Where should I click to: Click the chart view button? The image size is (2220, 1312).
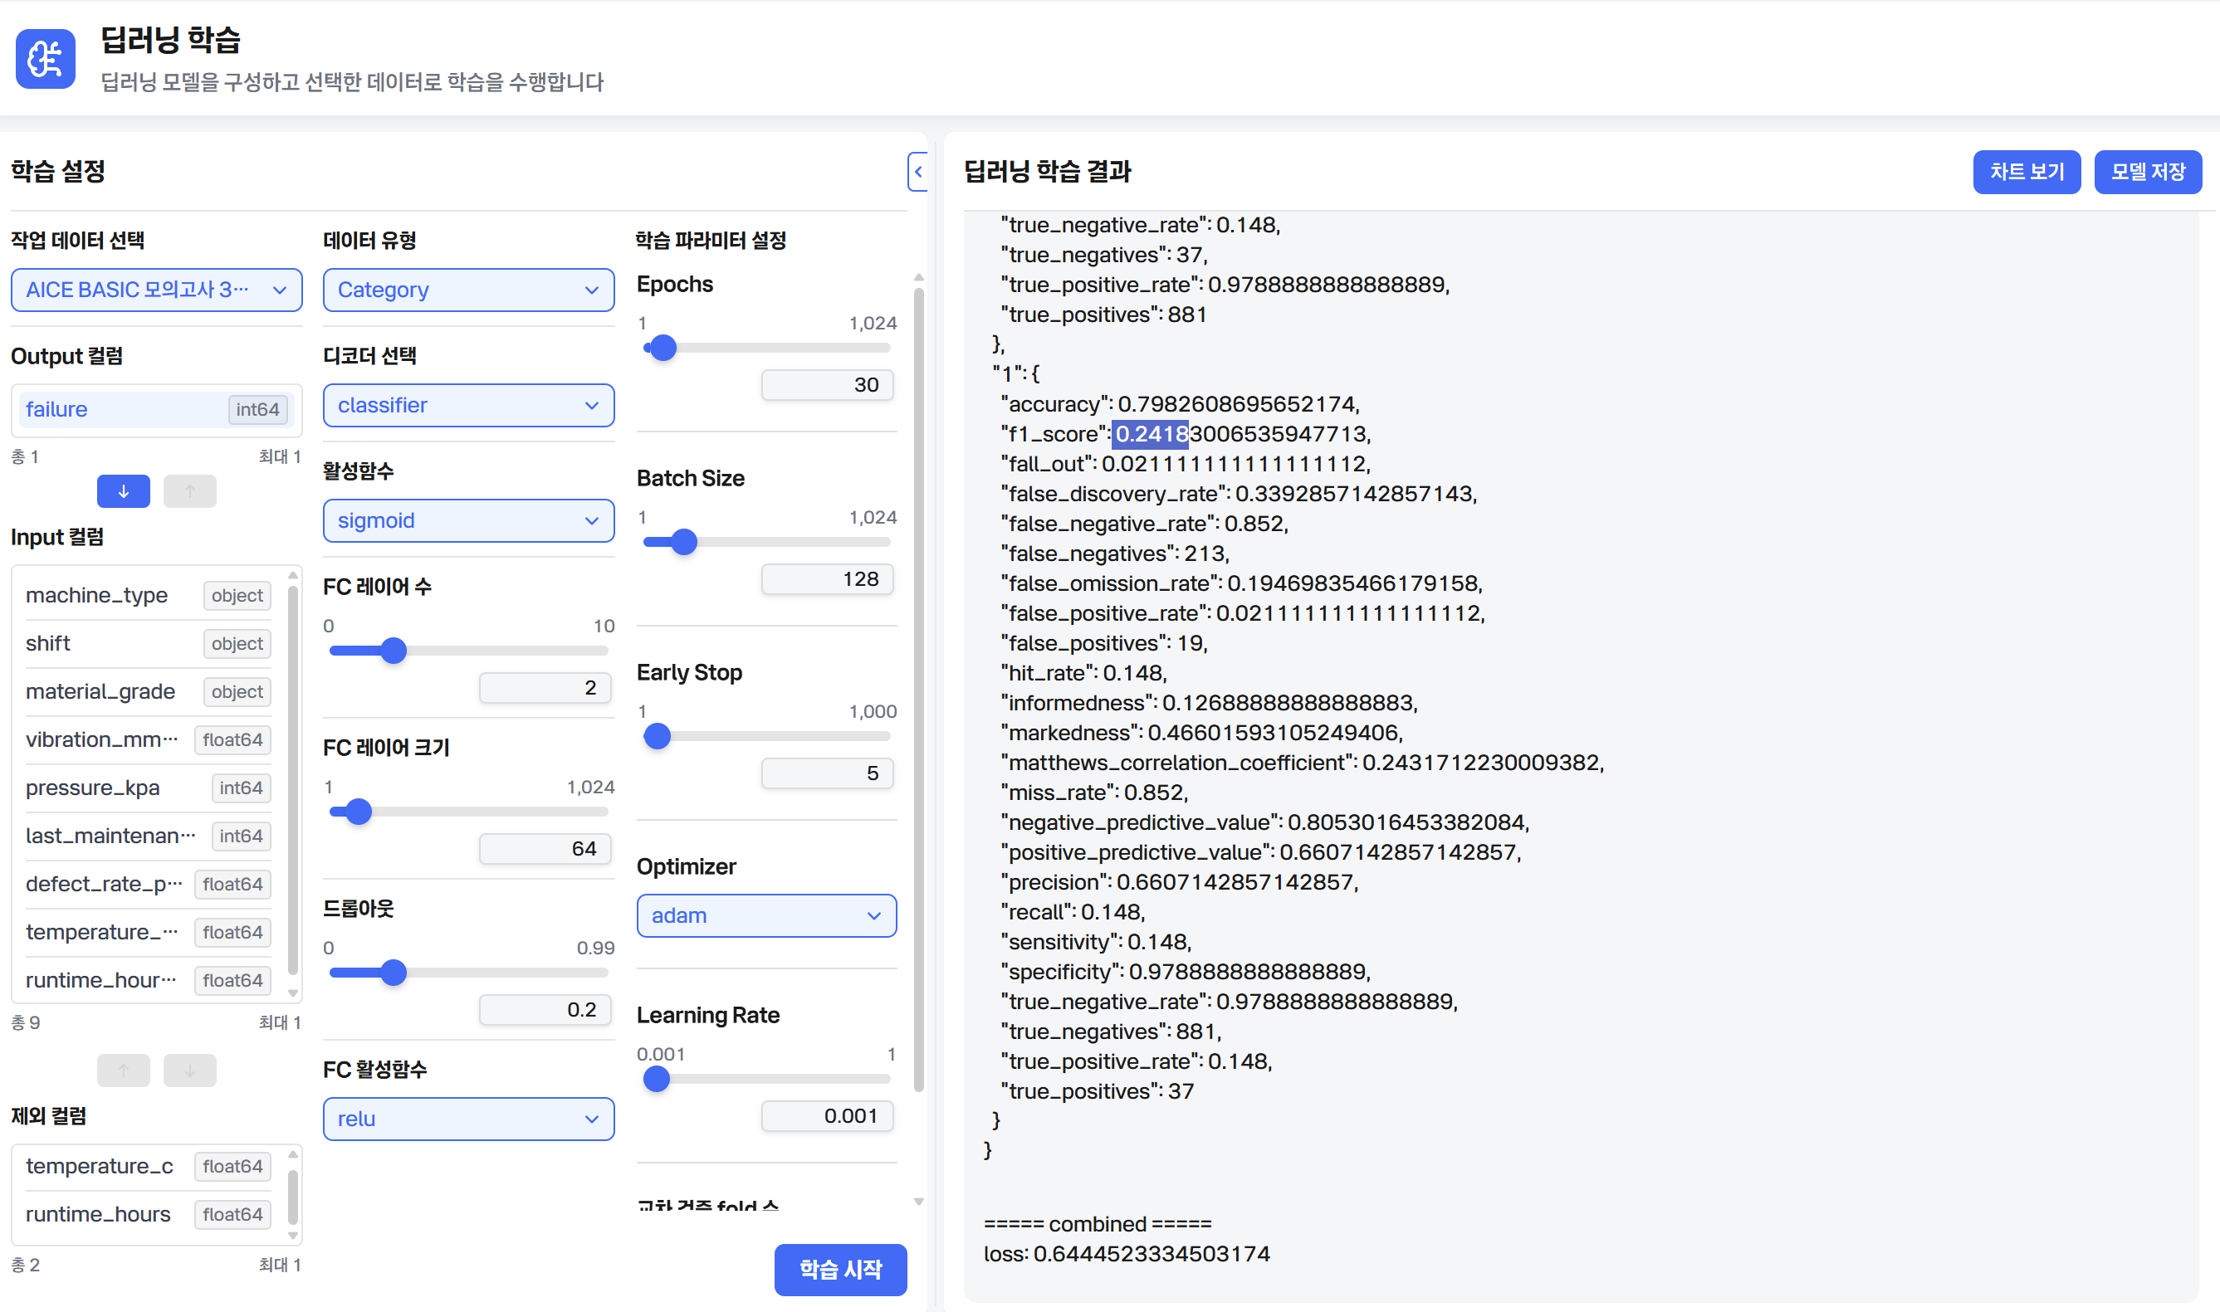click(2027, 172)
